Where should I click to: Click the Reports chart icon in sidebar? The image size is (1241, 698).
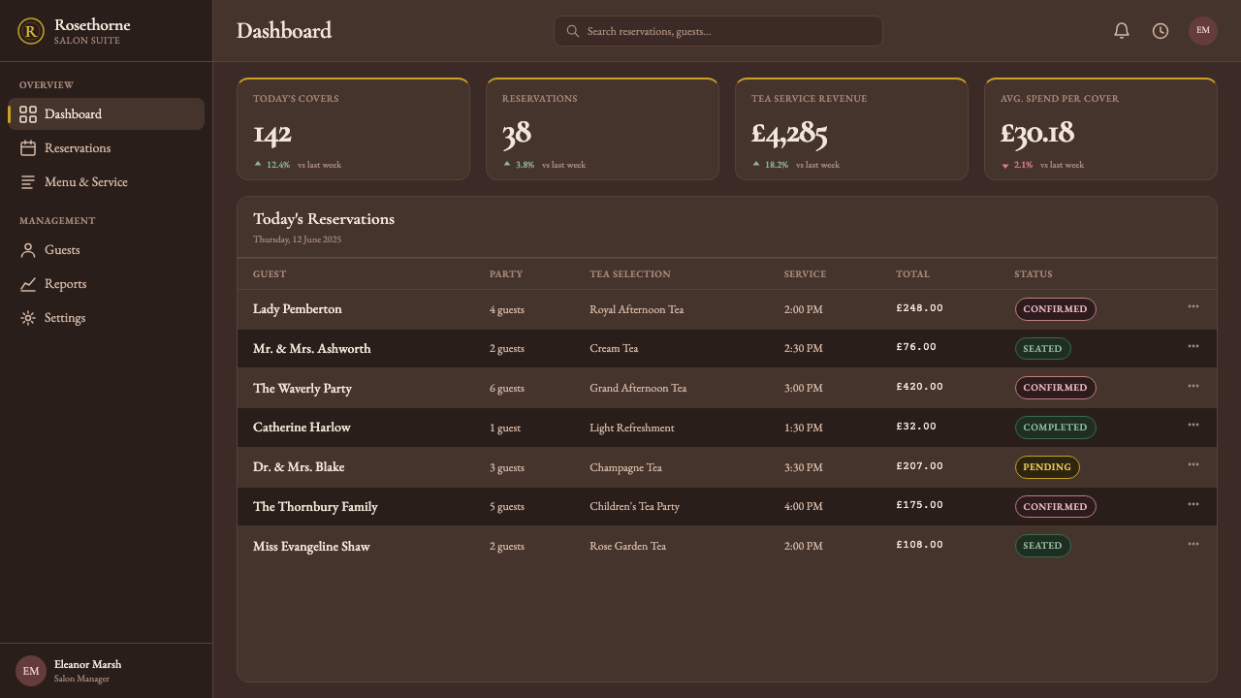[28, 284]
